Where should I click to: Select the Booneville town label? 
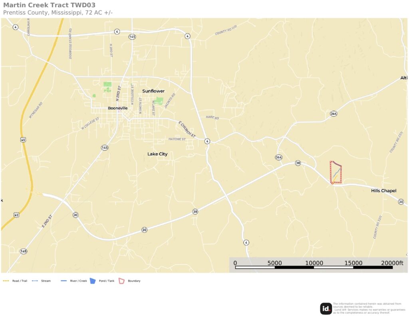pos(118,108)
